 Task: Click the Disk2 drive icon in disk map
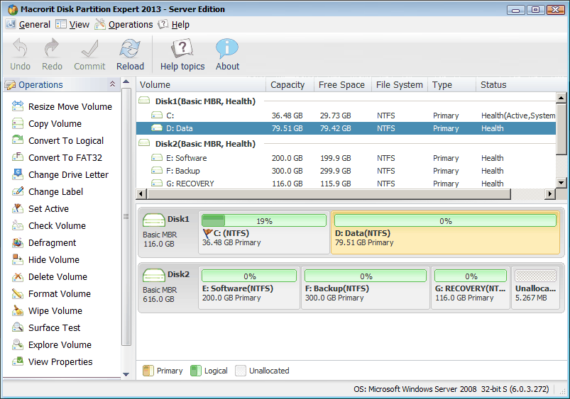154,275
